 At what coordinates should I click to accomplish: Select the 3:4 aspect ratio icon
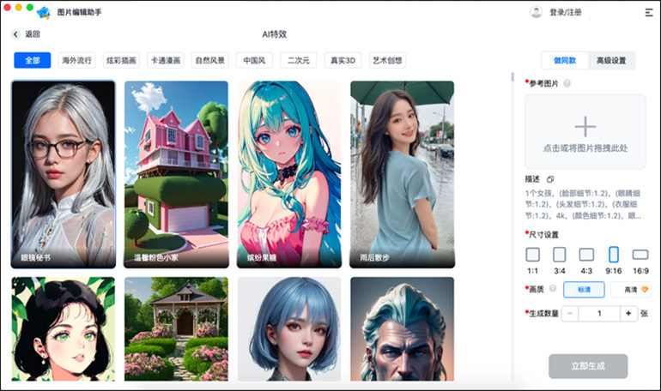click(560, 255)
